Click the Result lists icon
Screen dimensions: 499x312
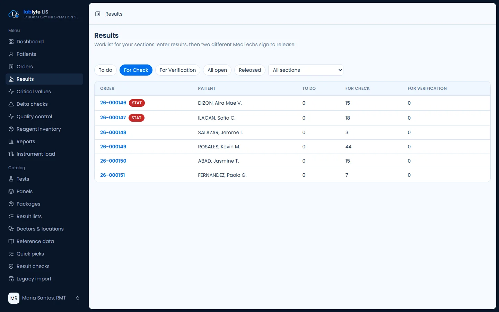(x=11, y=216)
